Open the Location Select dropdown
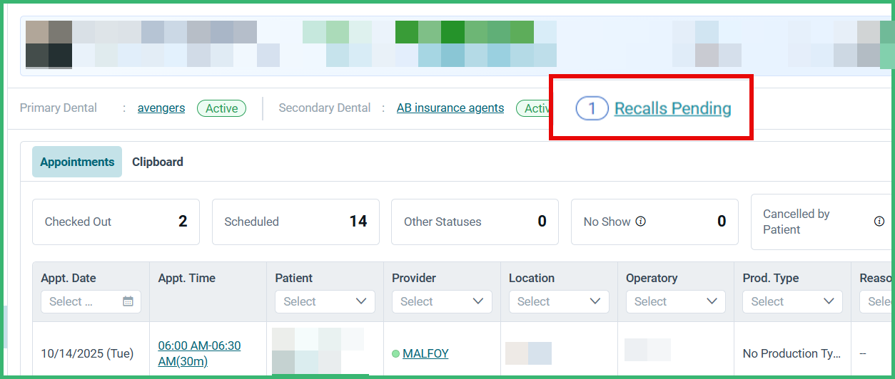Image resolution: width=895 pixels, height=379 pixels. 559,301
